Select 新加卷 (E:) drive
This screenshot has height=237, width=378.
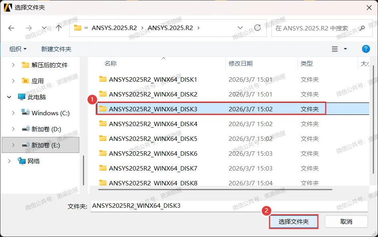41,145
